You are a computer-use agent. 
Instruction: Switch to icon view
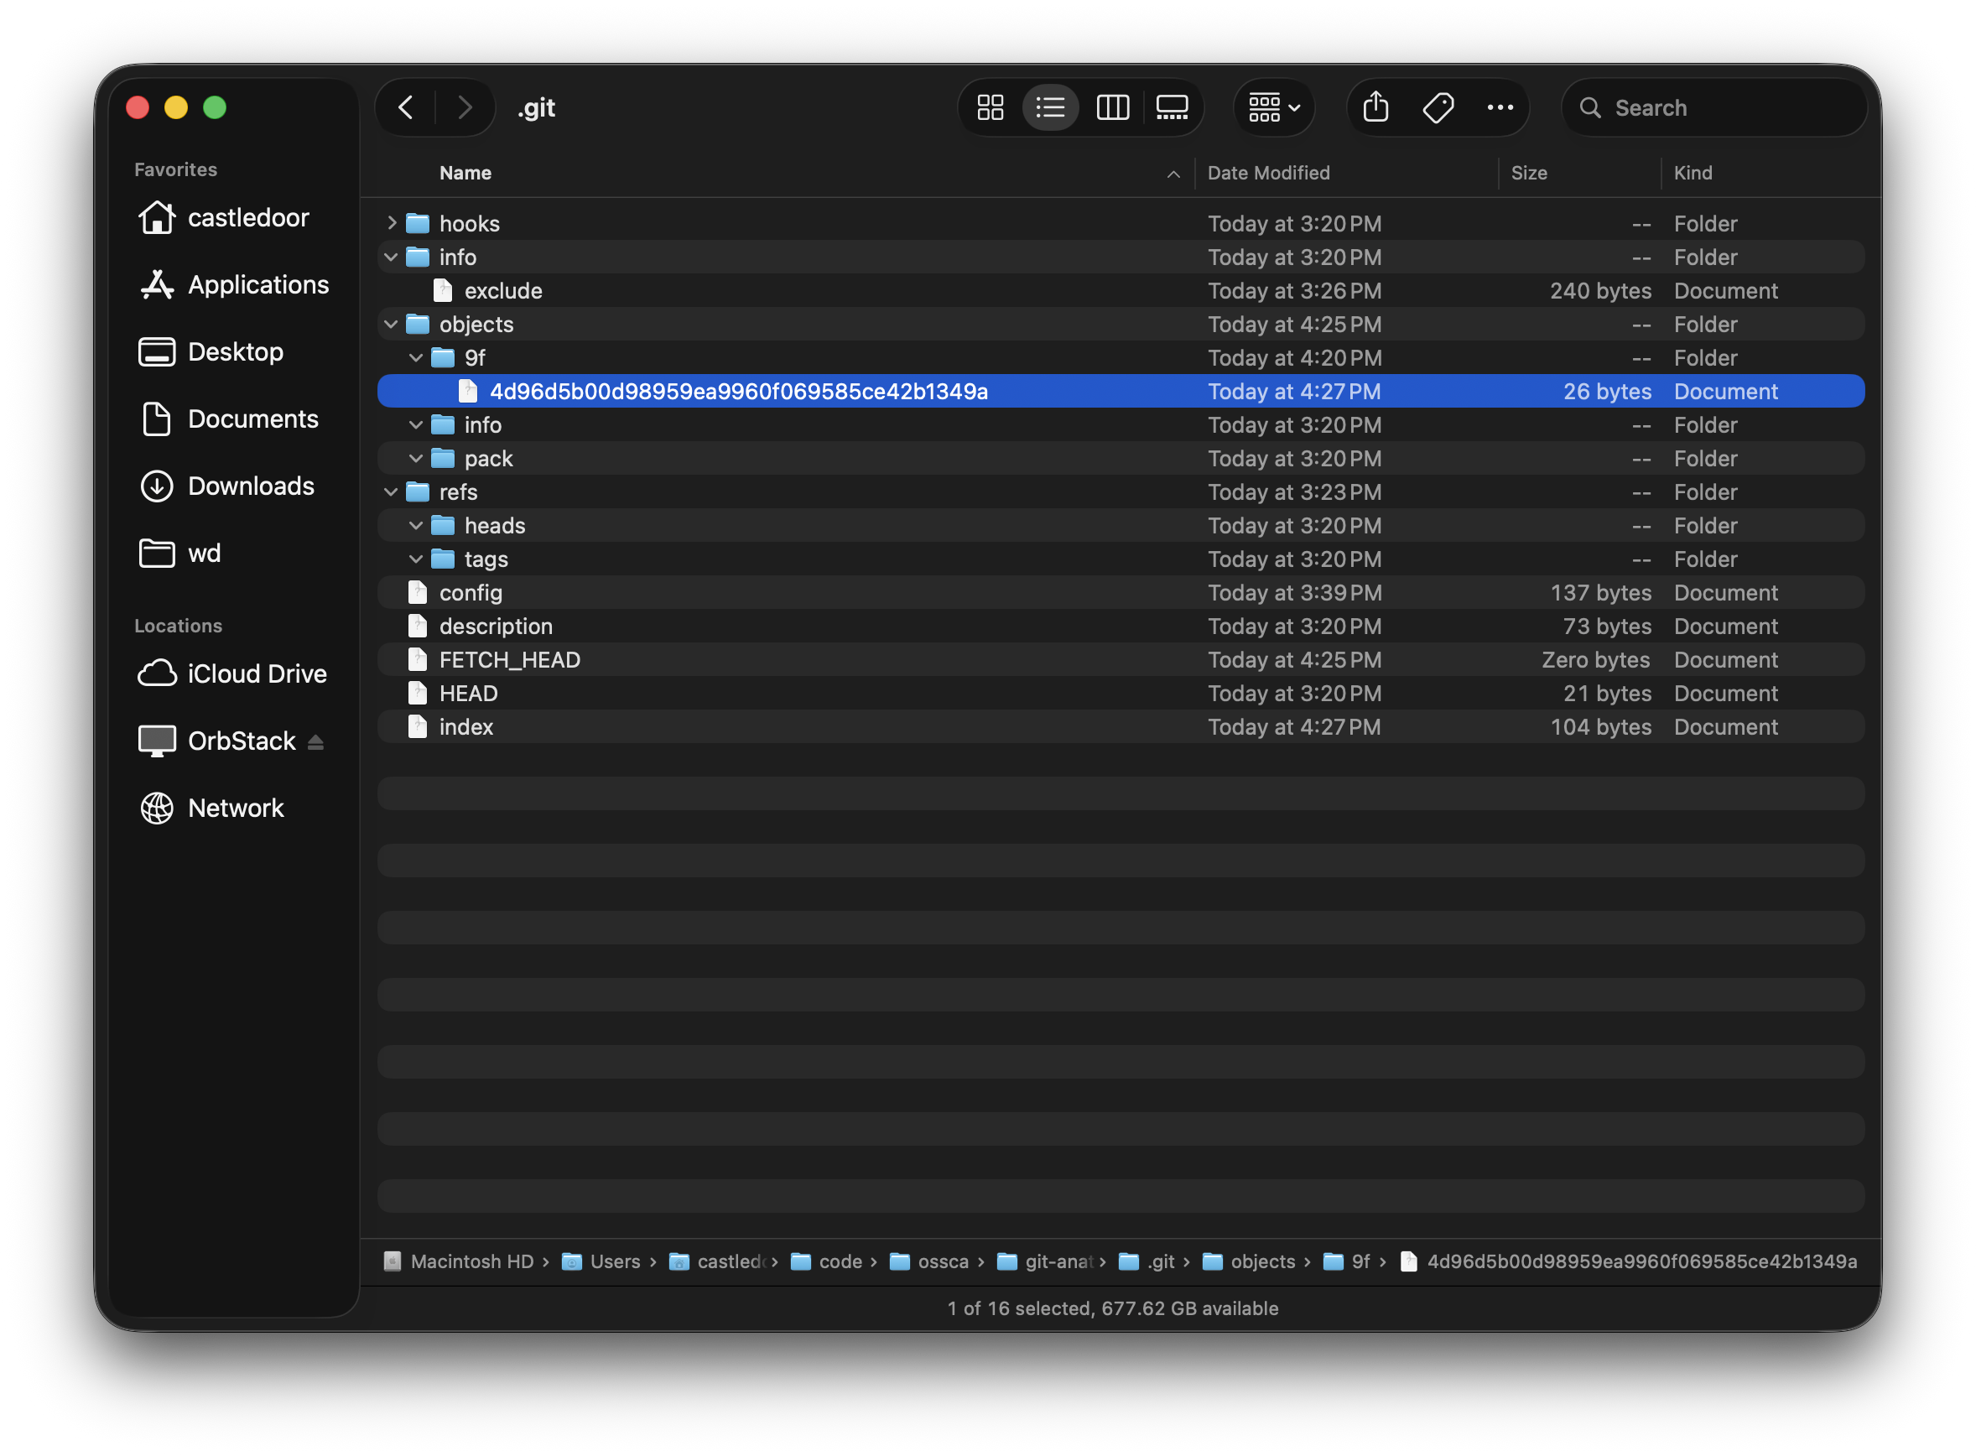point(990,107)
